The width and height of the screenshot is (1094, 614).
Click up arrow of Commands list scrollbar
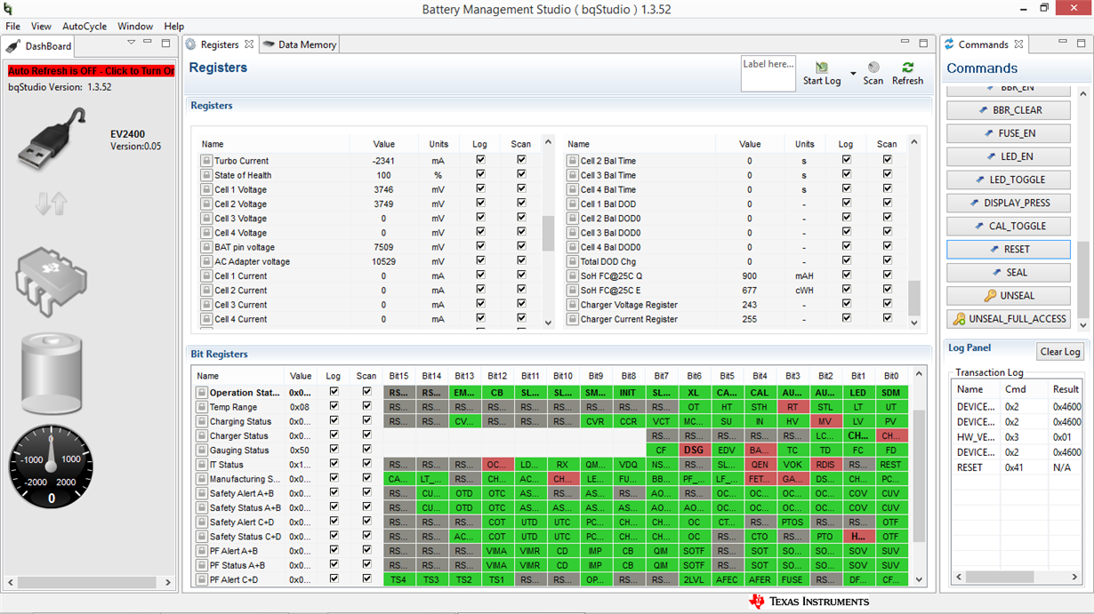(1082, 94)
